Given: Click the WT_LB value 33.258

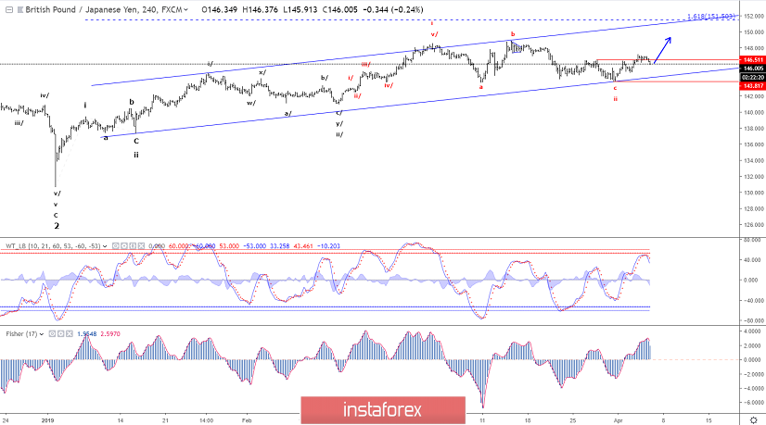Looking at the screenshot, I should point(279,246).
